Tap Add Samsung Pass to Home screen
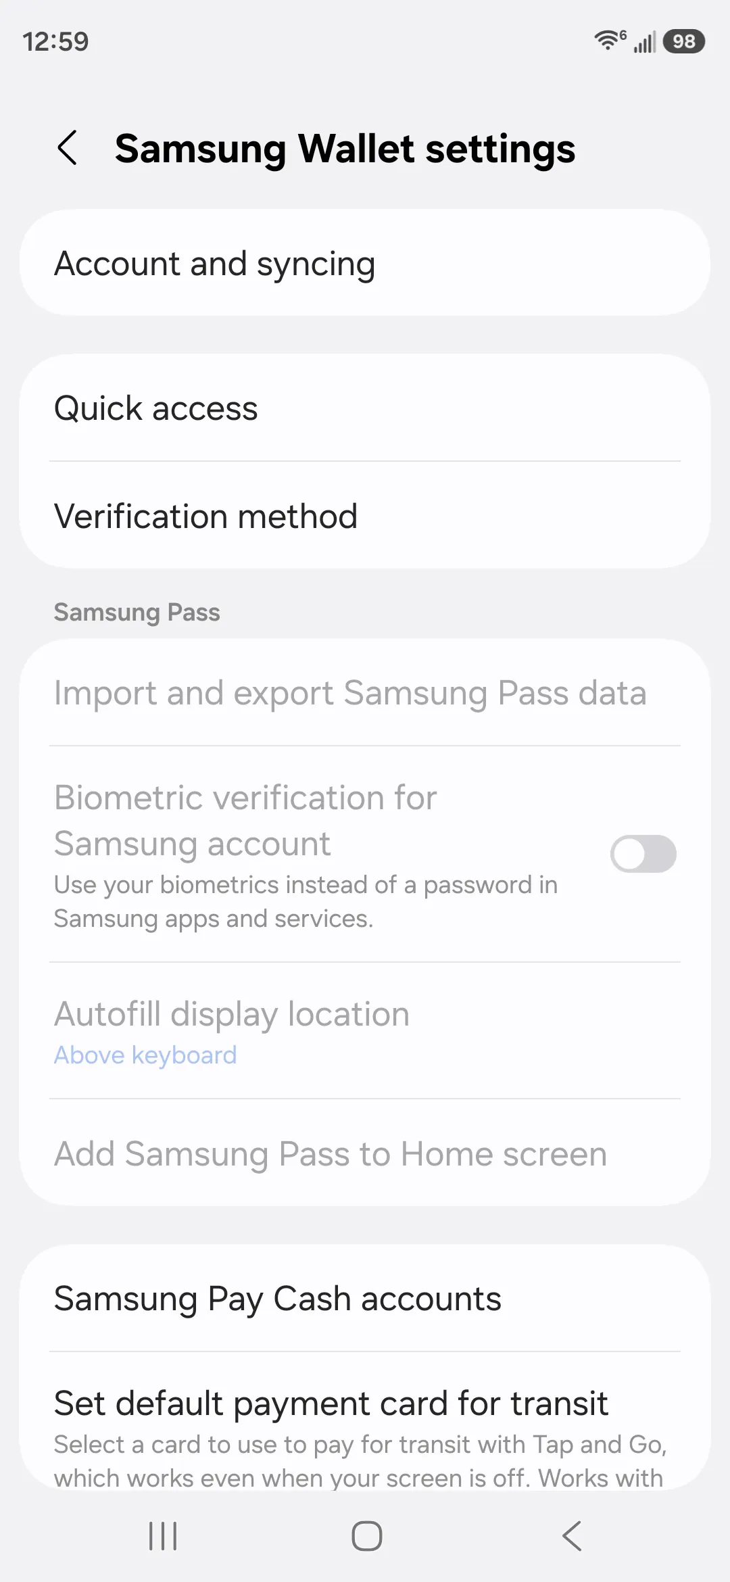730x1582 pixels. click(365, 1154)
